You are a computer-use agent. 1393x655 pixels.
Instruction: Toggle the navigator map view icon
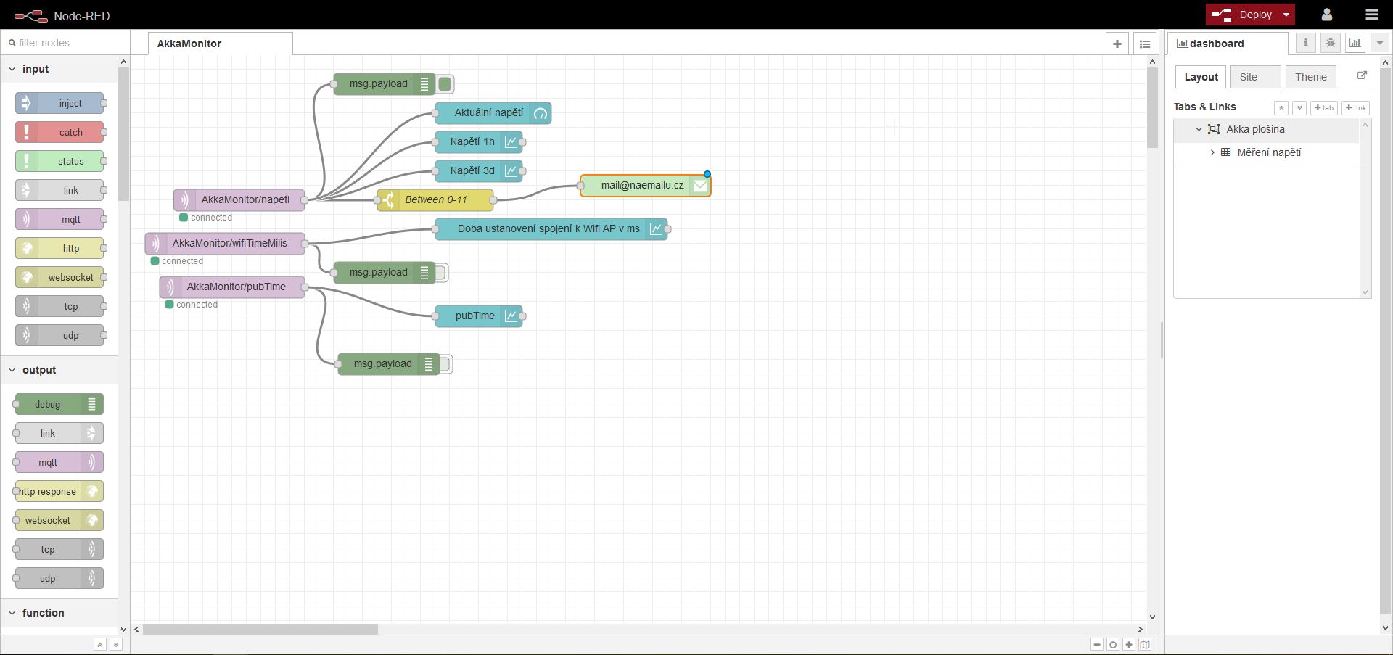tap(1145, 644)
